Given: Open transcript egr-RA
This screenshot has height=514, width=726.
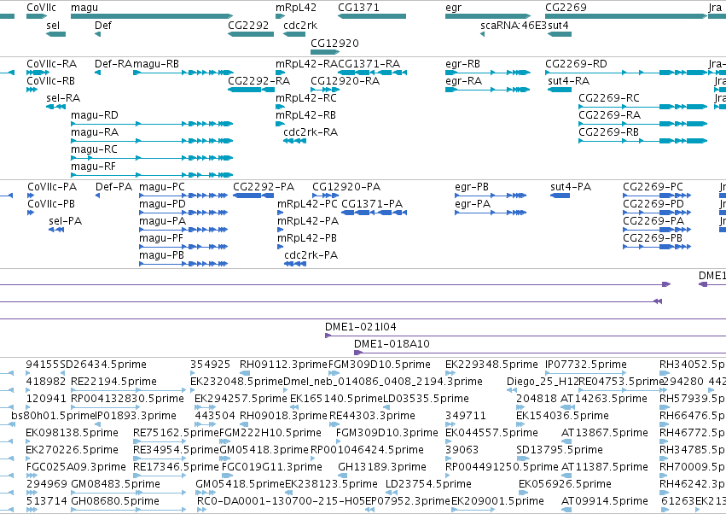Looking at the screenshot, I should (x=463, y=81).
